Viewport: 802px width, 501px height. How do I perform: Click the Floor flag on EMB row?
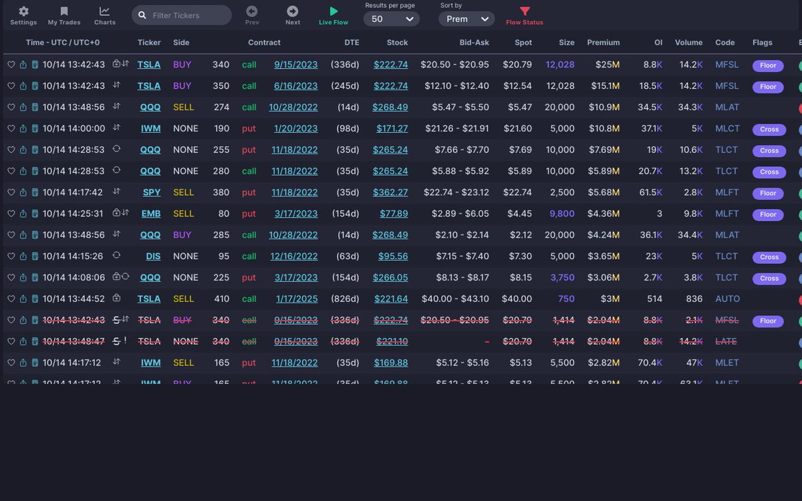[x=768, y=214]
